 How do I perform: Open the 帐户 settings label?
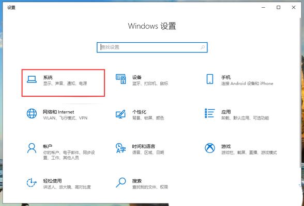(x=48, y=146)
